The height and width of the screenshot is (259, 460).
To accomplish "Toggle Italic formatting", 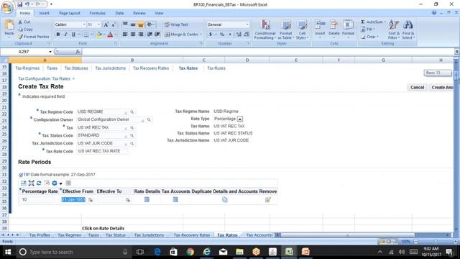I will tap(65, 35).
